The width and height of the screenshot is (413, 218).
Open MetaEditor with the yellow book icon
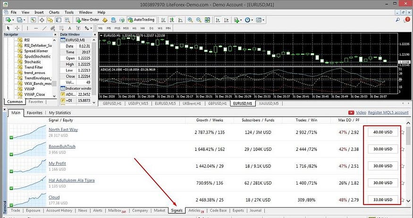click(105, 20)
